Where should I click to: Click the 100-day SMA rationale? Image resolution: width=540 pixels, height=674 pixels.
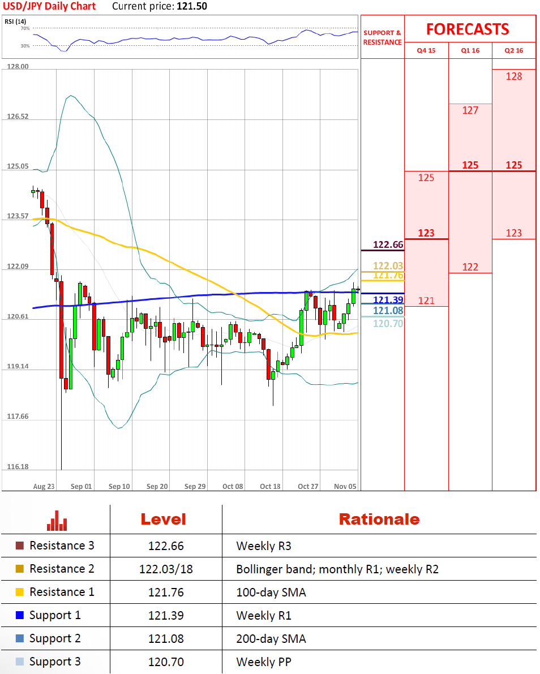(271, 593)
